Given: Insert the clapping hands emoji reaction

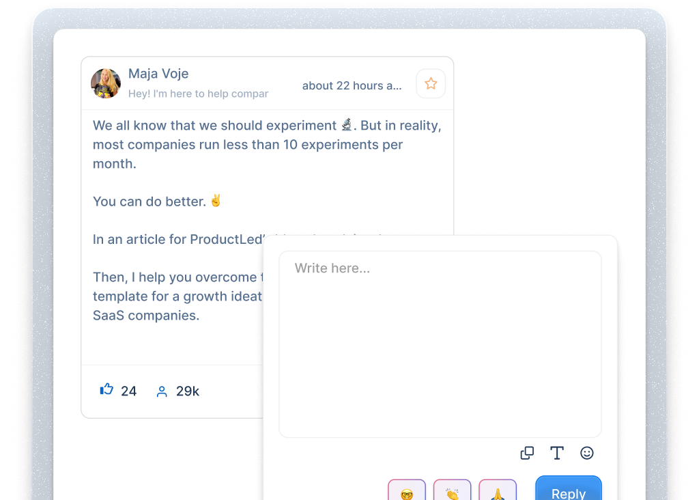Looking at the screenshot, I should (x=452, y=491).
